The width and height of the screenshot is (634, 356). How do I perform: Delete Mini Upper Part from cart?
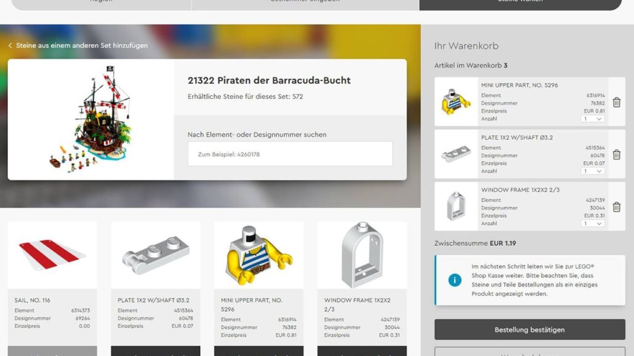click(616, 102)
